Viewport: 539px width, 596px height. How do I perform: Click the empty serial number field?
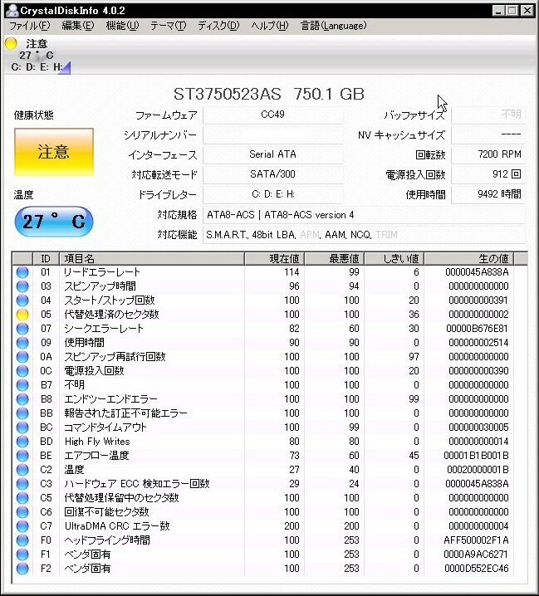point(272,135)
